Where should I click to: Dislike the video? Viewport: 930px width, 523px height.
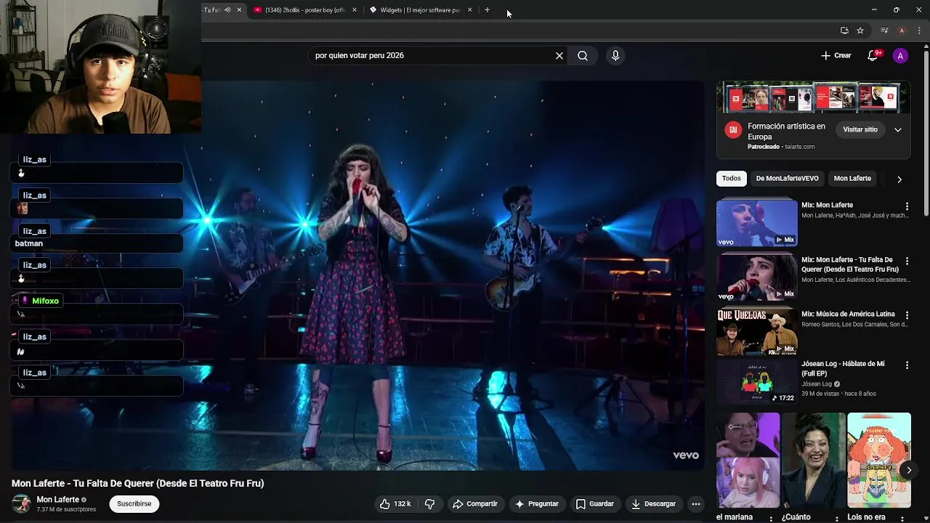pos(429,503)
